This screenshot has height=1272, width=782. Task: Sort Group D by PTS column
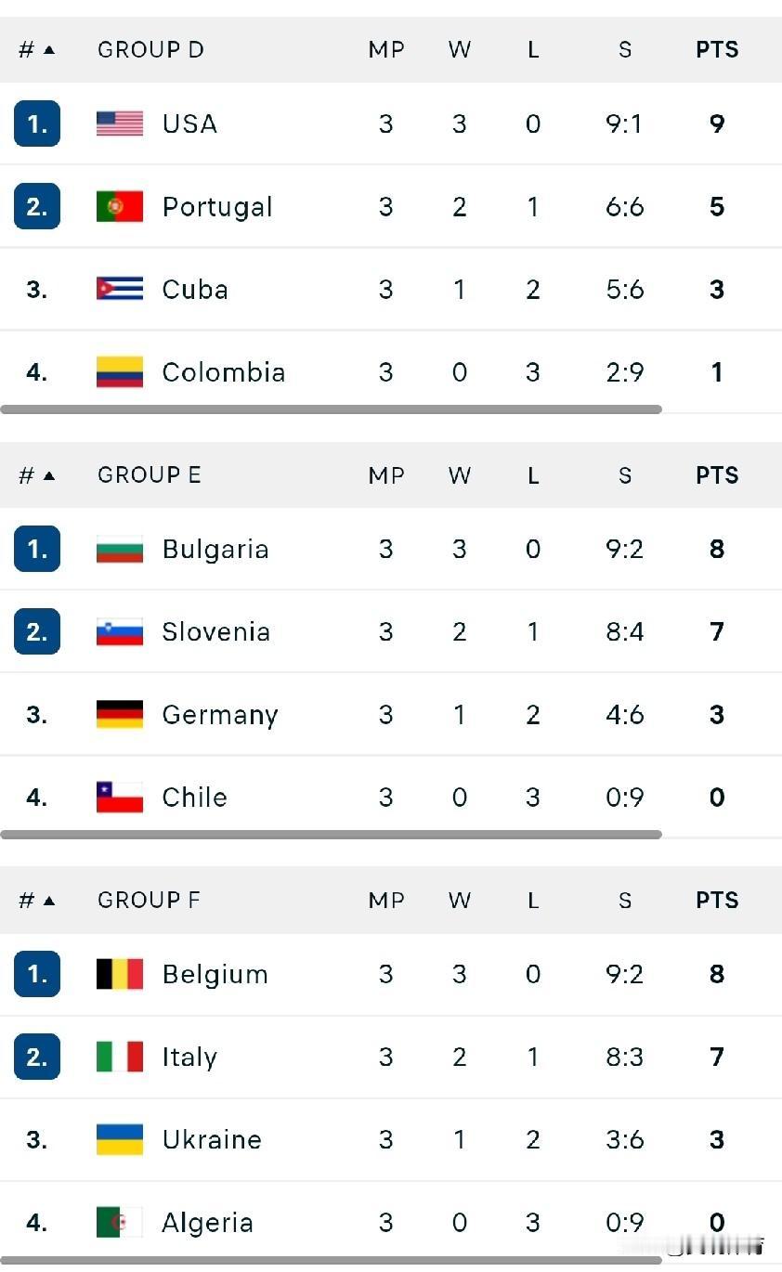point(717,50)
